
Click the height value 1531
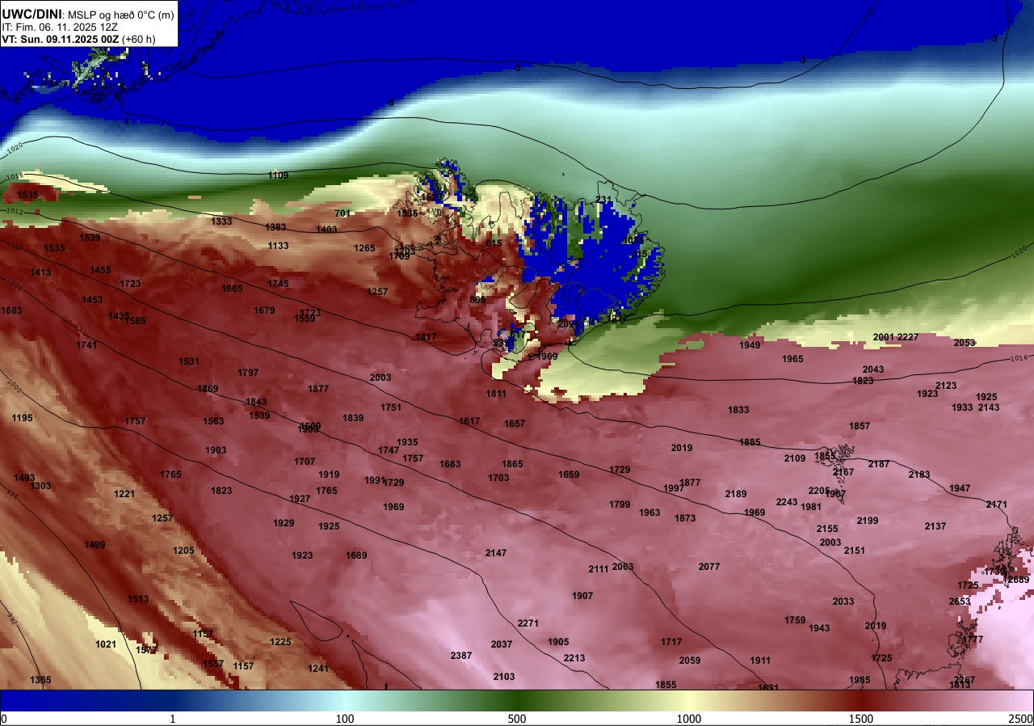click(x=189, y=361)
